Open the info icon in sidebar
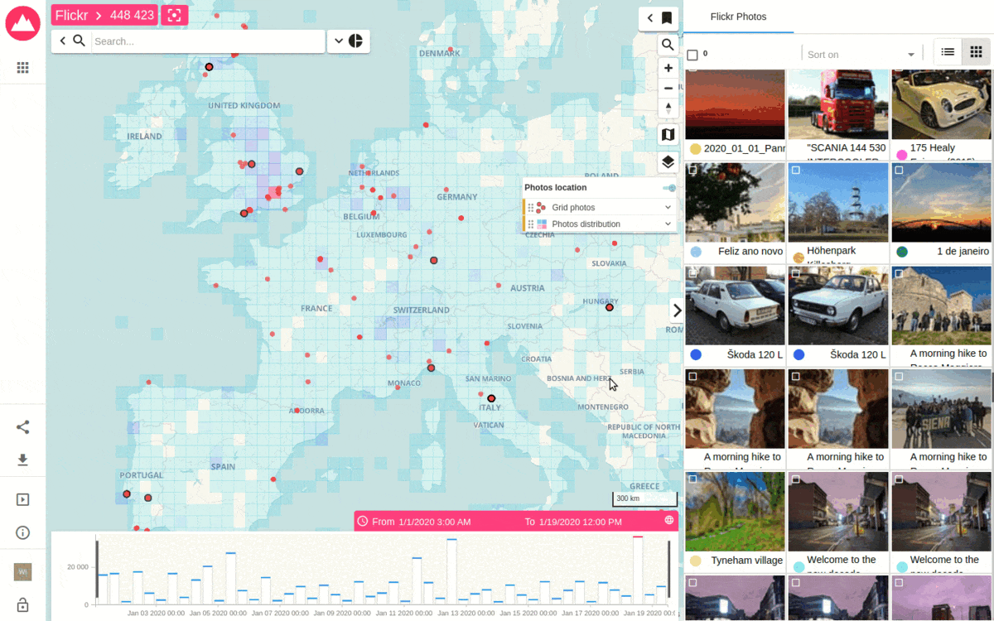994x621 pixels. point(22,532)
